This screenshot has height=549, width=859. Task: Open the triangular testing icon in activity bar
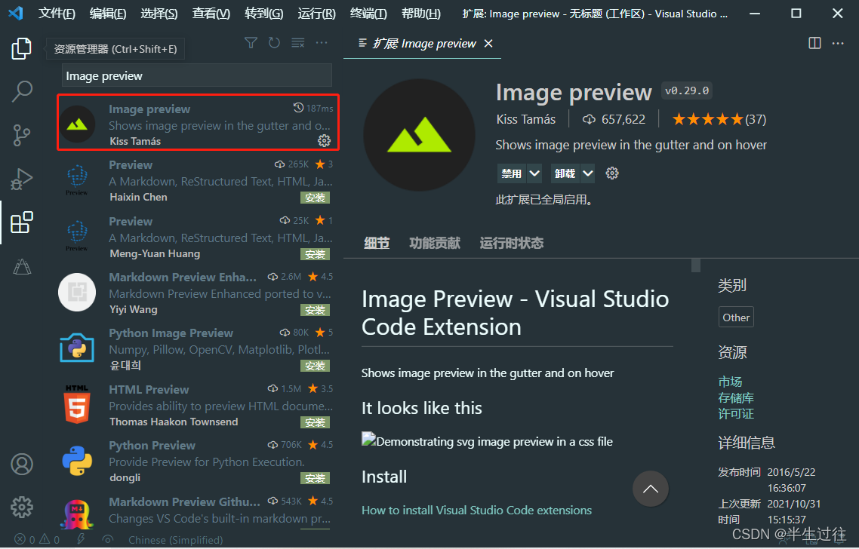[22, 266]
